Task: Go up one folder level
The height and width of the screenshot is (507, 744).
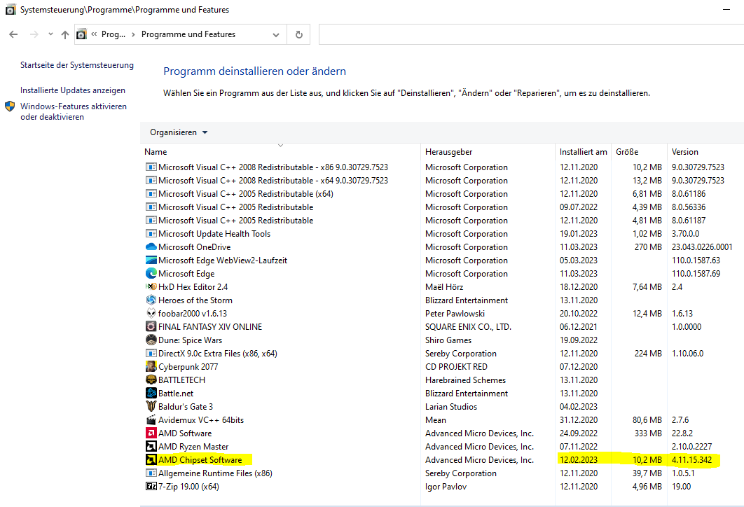Action: (x=65, y=34)
